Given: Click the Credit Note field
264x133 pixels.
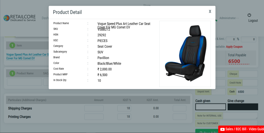Looking at the screenshot, I should 250,83.
